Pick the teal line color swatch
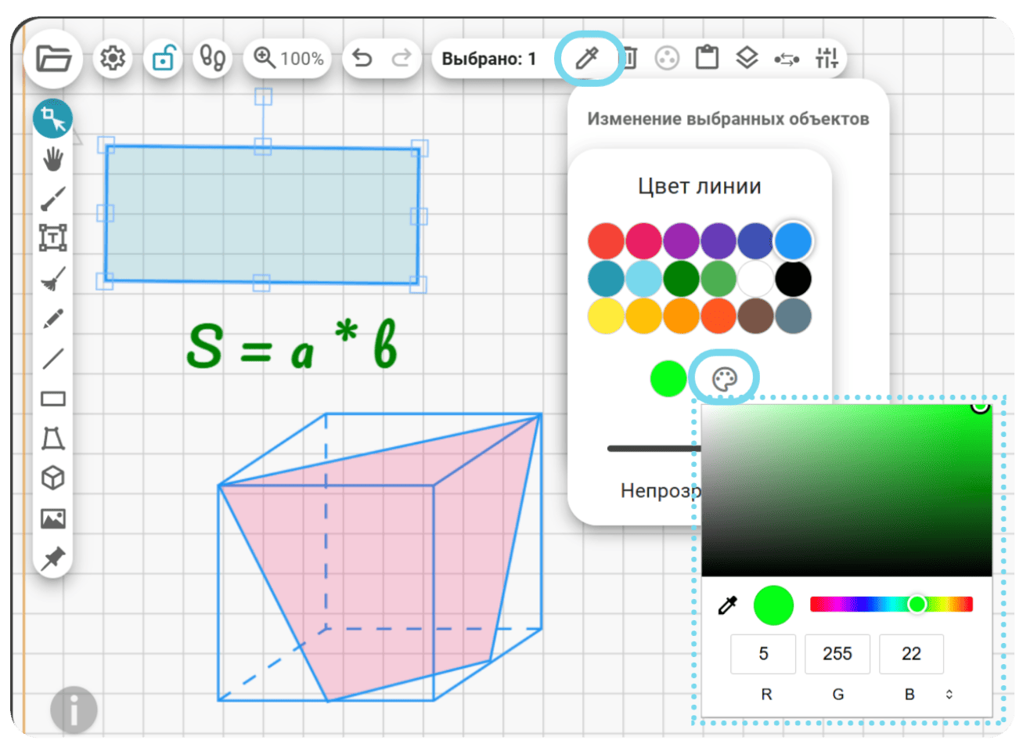Image resolution: width=1030 pixels, height=744 pixels. click(607, 279)
